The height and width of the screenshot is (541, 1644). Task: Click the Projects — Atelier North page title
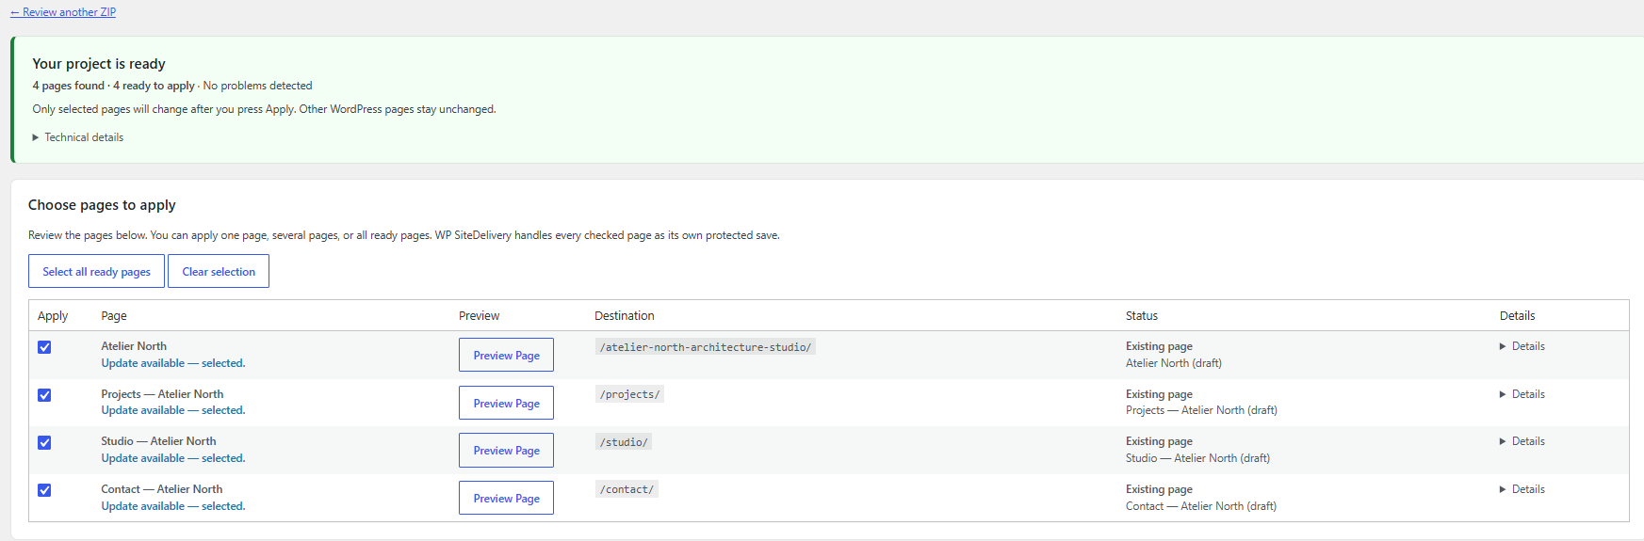click(x=162, y=394)
